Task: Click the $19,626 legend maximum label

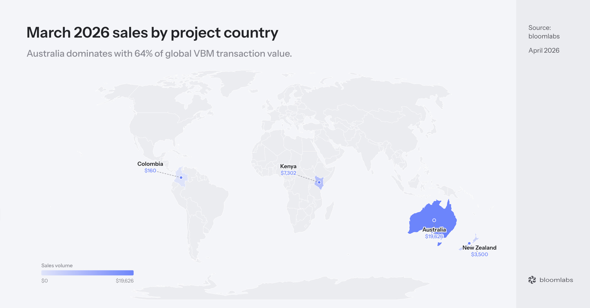Action: click(125, 281)
